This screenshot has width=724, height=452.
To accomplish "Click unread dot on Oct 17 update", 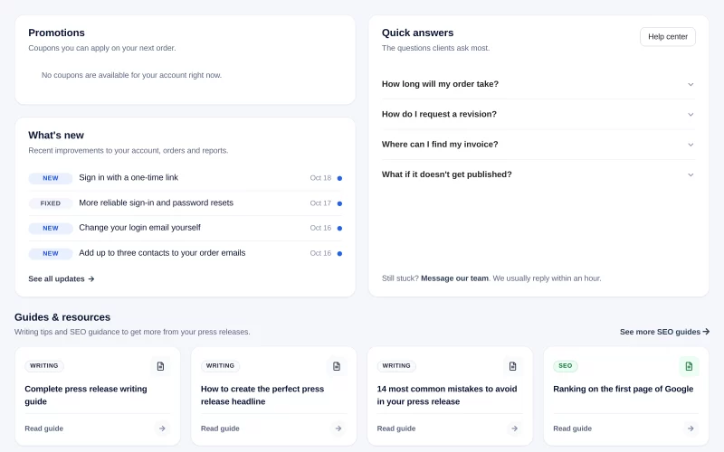I will pyautogui.click(x=339, y=203).
